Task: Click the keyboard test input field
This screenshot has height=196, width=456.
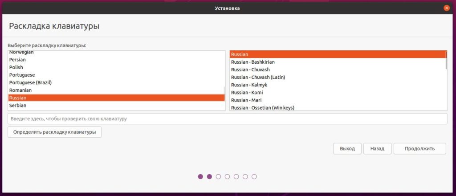Action: click(x=227, y=119)
